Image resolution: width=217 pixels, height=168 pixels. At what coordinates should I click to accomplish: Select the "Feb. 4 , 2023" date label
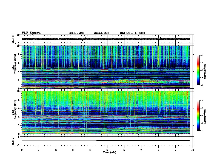(x=76, y=33)
